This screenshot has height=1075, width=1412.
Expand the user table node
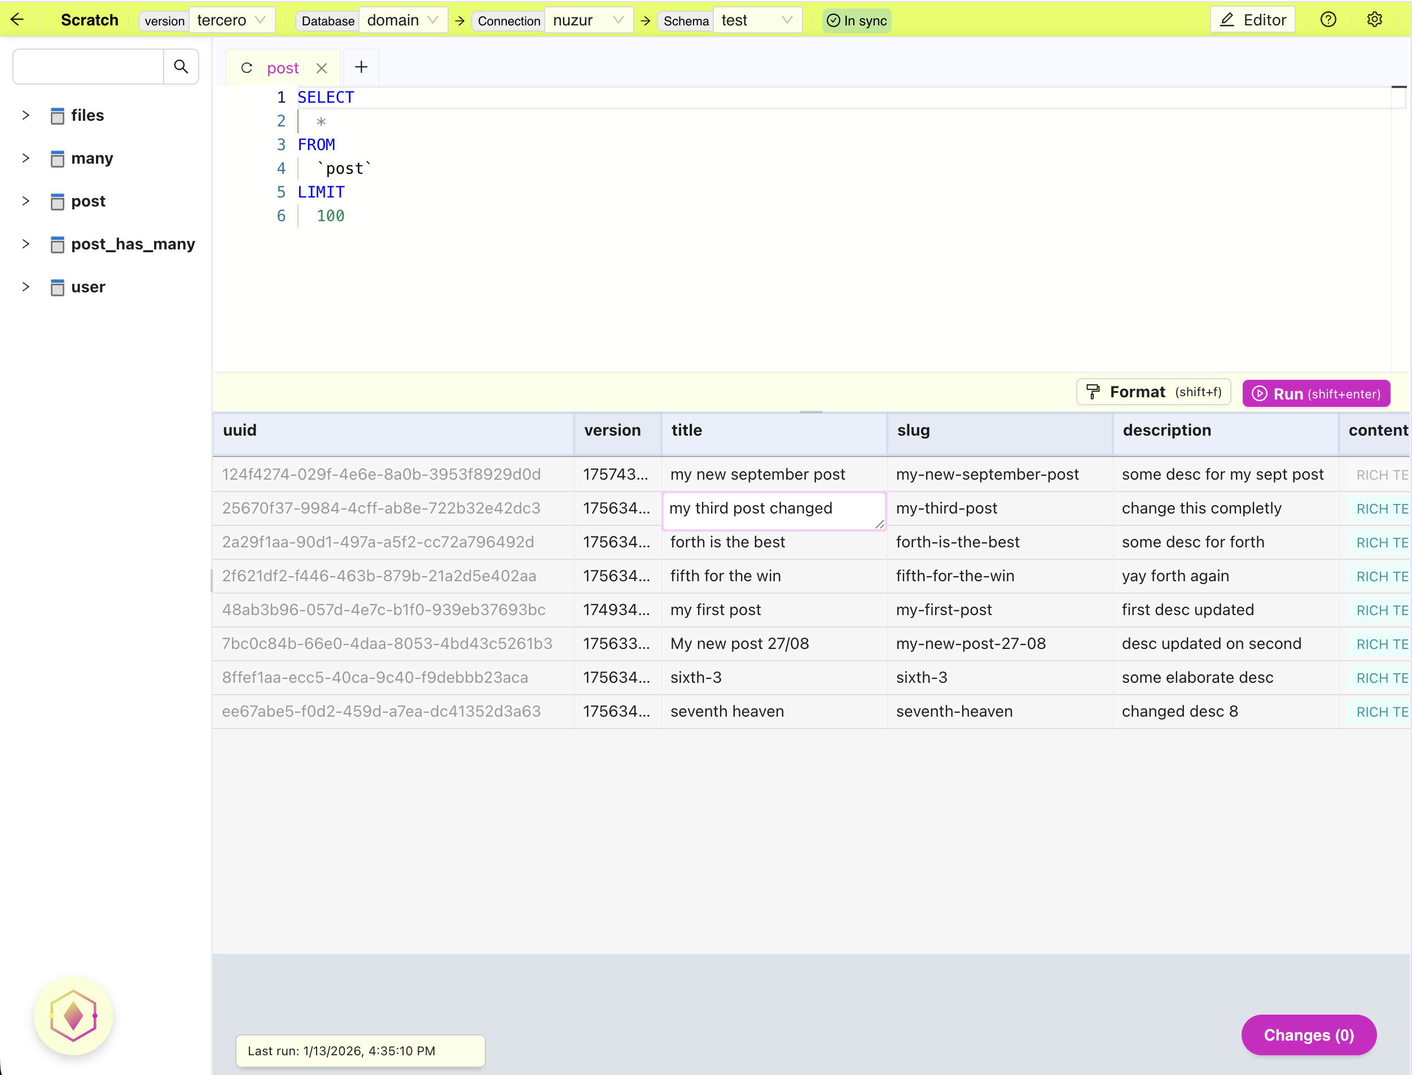[25, 287]
